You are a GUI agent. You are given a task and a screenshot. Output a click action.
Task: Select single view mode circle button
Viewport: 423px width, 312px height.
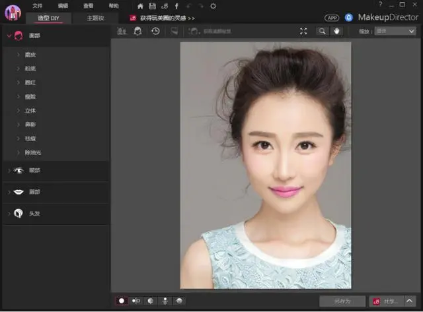(122, 301)
